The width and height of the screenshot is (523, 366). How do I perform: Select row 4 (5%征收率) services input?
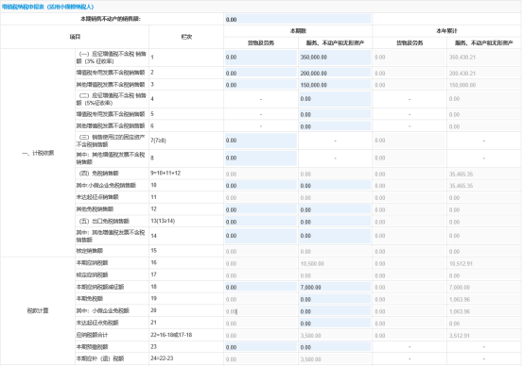click(335, 99)
